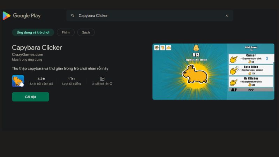
Task: Click the Mr Clicker upgrade row
Action: pos(251,82)
